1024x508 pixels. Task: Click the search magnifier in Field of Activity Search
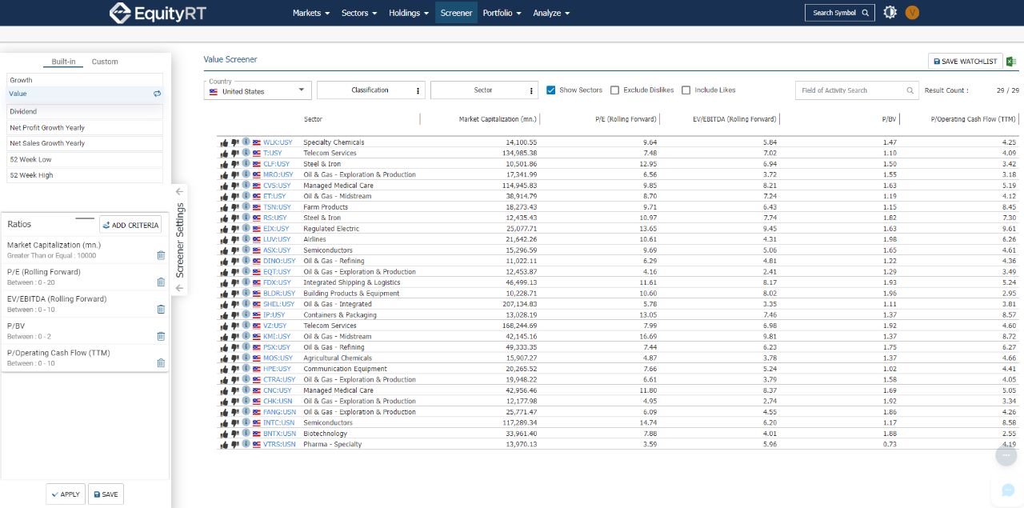[x=910, y=90]
